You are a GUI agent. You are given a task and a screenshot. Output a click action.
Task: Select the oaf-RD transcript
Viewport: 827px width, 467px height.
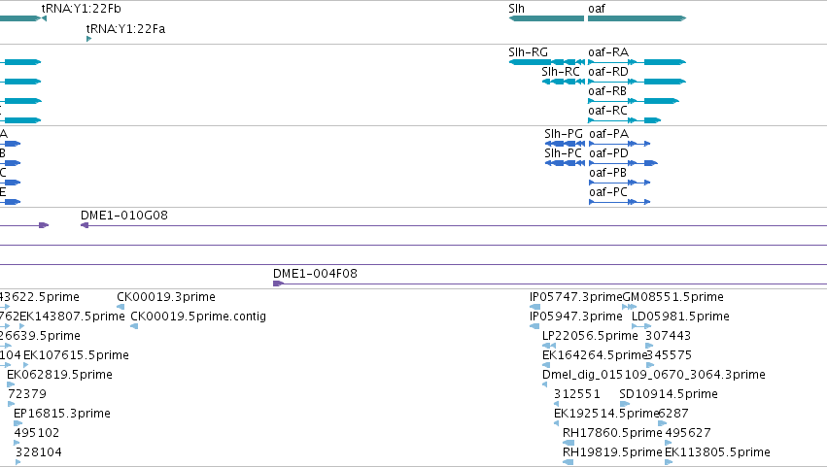(x=637, y=82)
